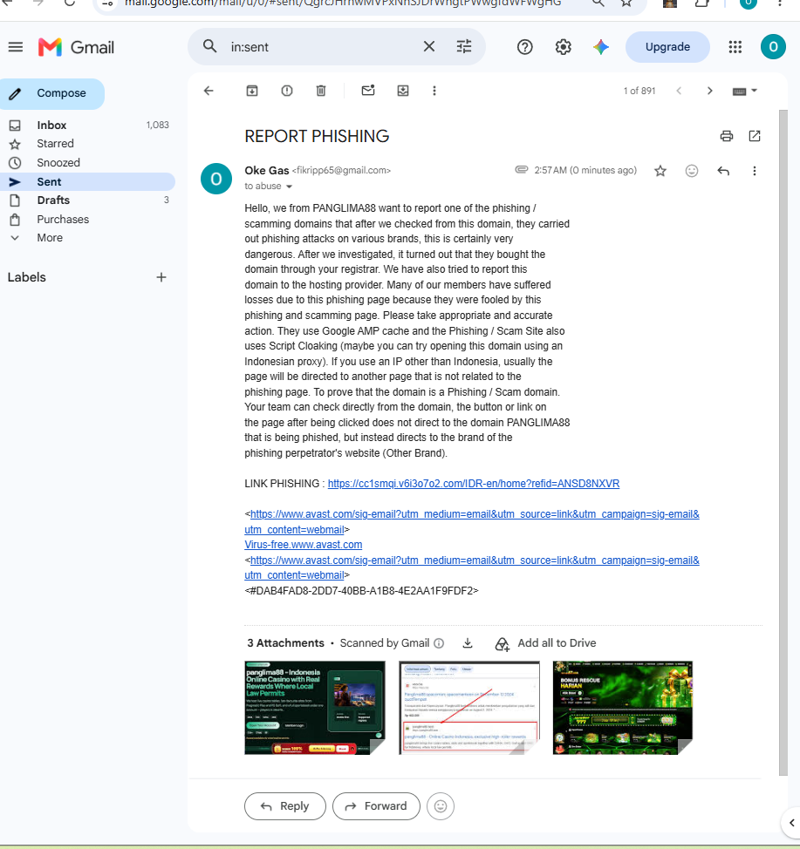Click the attachment paperclip indicator
800x849 pixels.
point(521,170)
